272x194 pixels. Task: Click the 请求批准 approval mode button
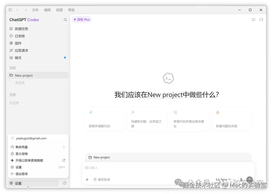coord(102,180)
